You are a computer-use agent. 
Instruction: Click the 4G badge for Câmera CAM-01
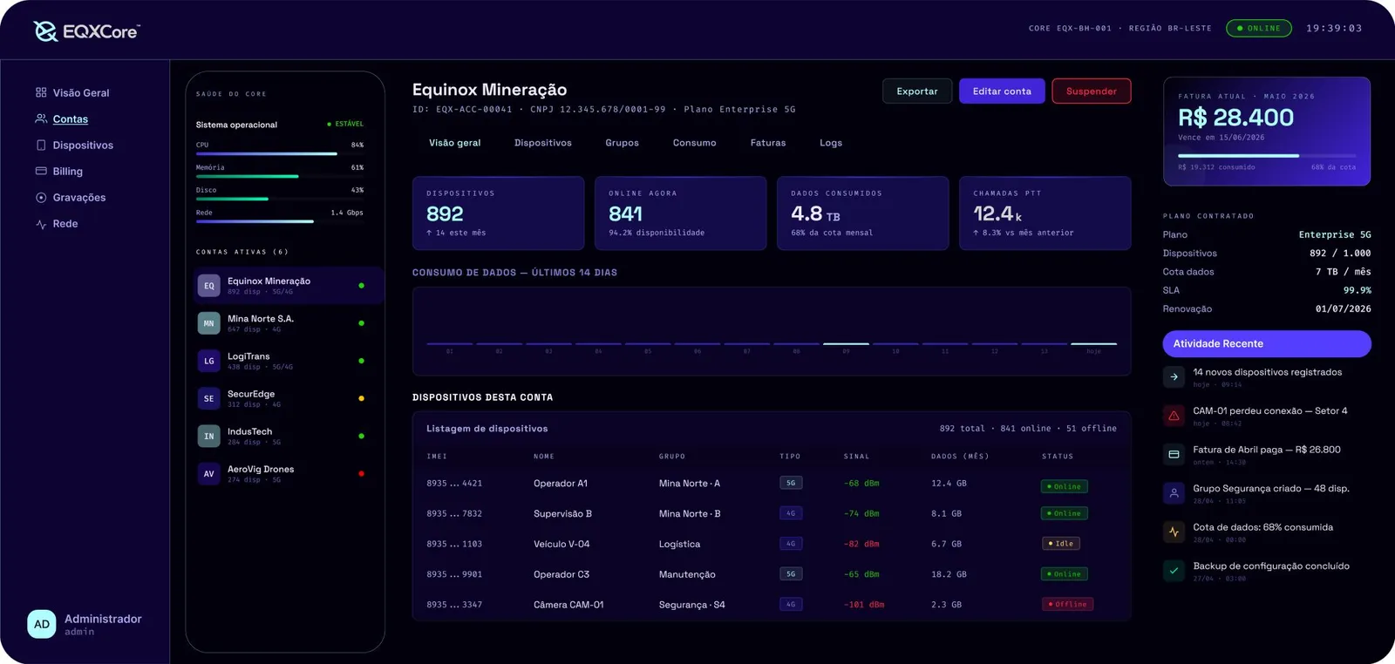click(791, 604)
